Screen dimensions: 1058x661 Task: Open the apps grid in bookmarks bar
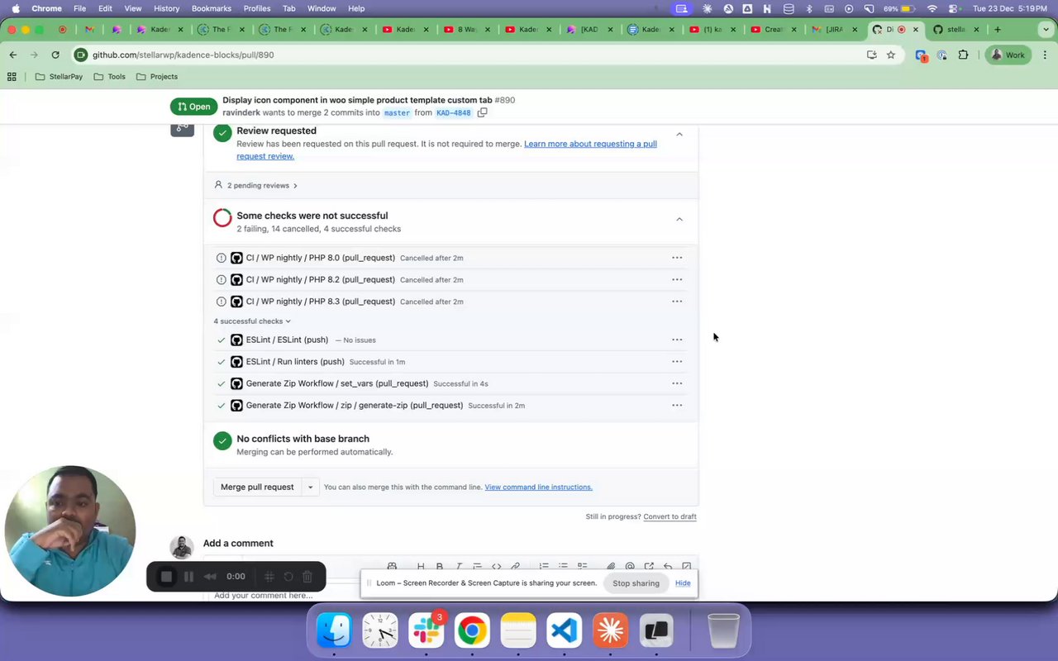coord(12,76)
